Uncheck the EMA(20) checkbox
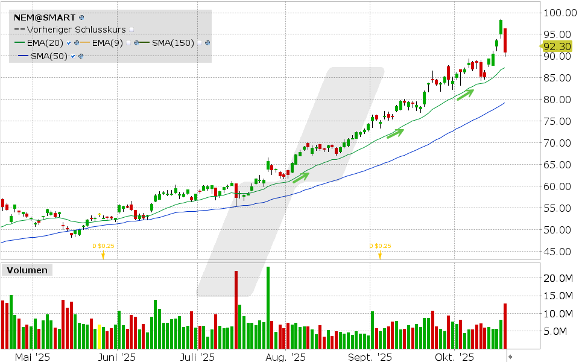The height and width of the screenshot is (362, 579). (x=69, y=43)
